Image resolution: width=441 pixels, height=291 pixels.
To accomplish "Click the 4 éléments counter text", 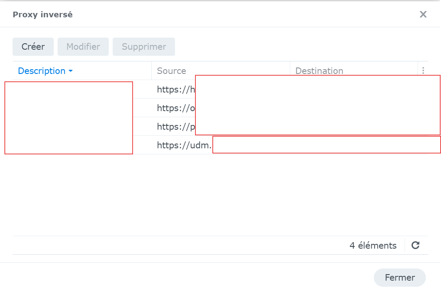I will (373, 246).
